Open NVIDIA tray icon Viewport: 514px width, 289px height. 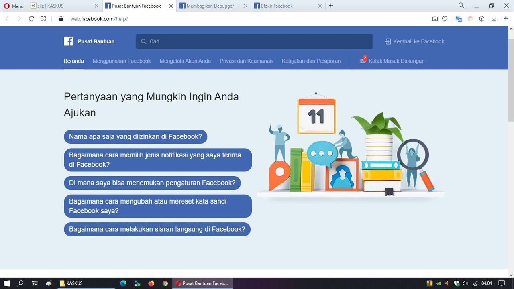click(x=439, y=283)
